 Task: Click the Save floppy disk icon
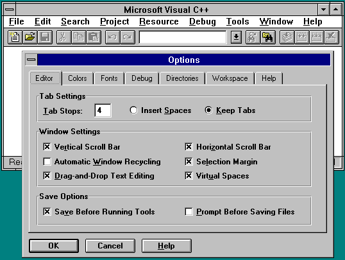pyautogui.click(x=45, y=37)
